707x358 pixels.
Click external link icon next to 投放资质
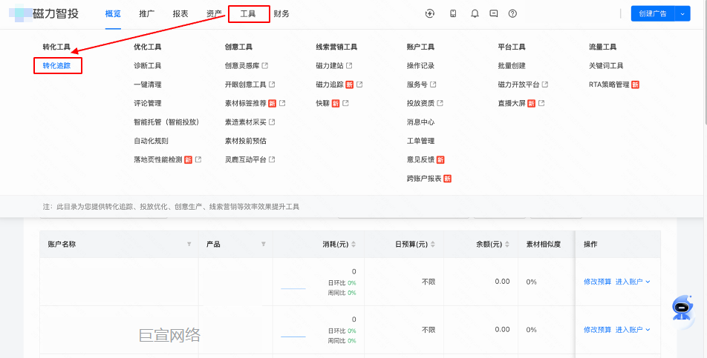click(x=440, y=104)
